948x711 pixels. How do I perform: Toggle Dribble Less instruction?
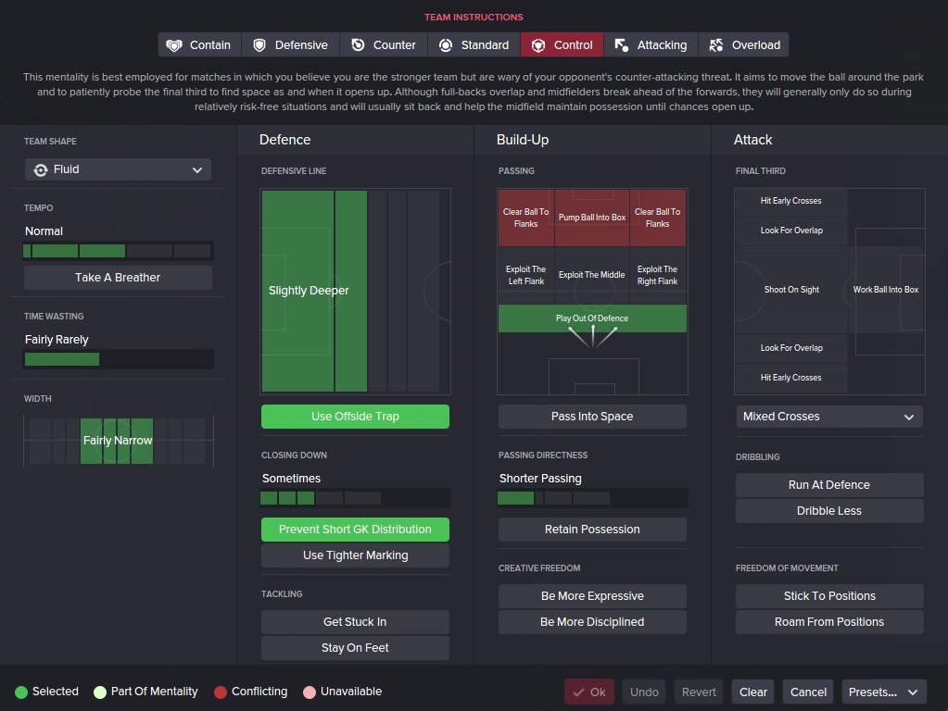coord(829,511)
